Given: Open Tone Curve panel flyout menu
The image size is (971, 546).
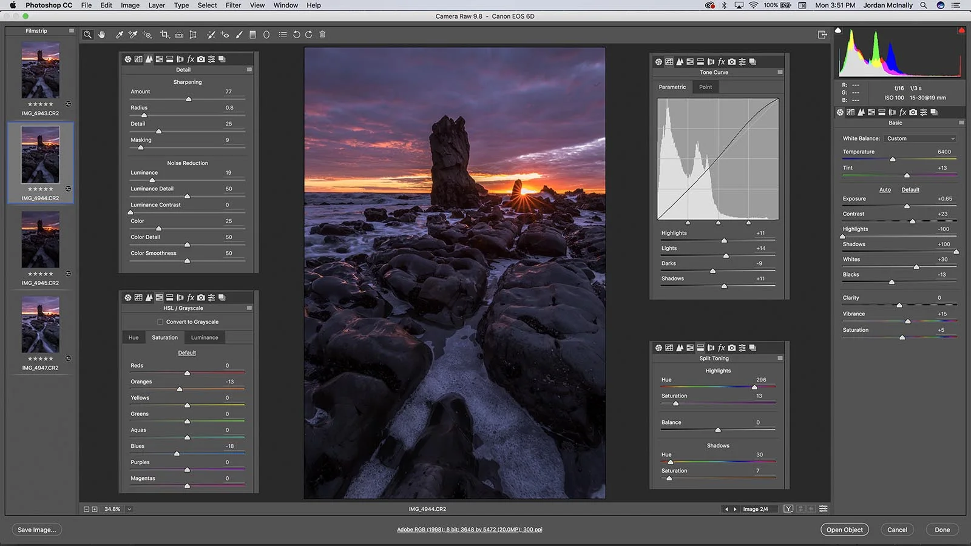Looking at the screenshot, I should click(780, 72).
